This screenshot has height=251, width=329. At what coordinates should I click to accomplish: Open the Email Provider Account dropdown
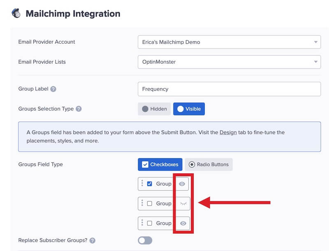click(x=229, y=42)
